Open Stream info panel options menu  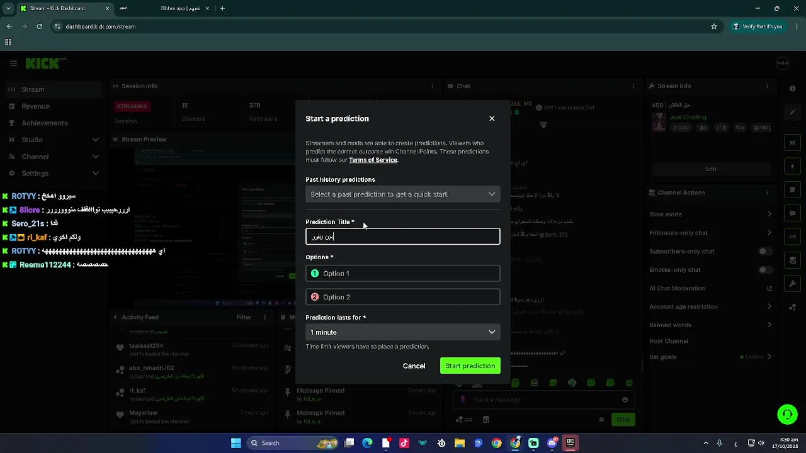point(769,86)
